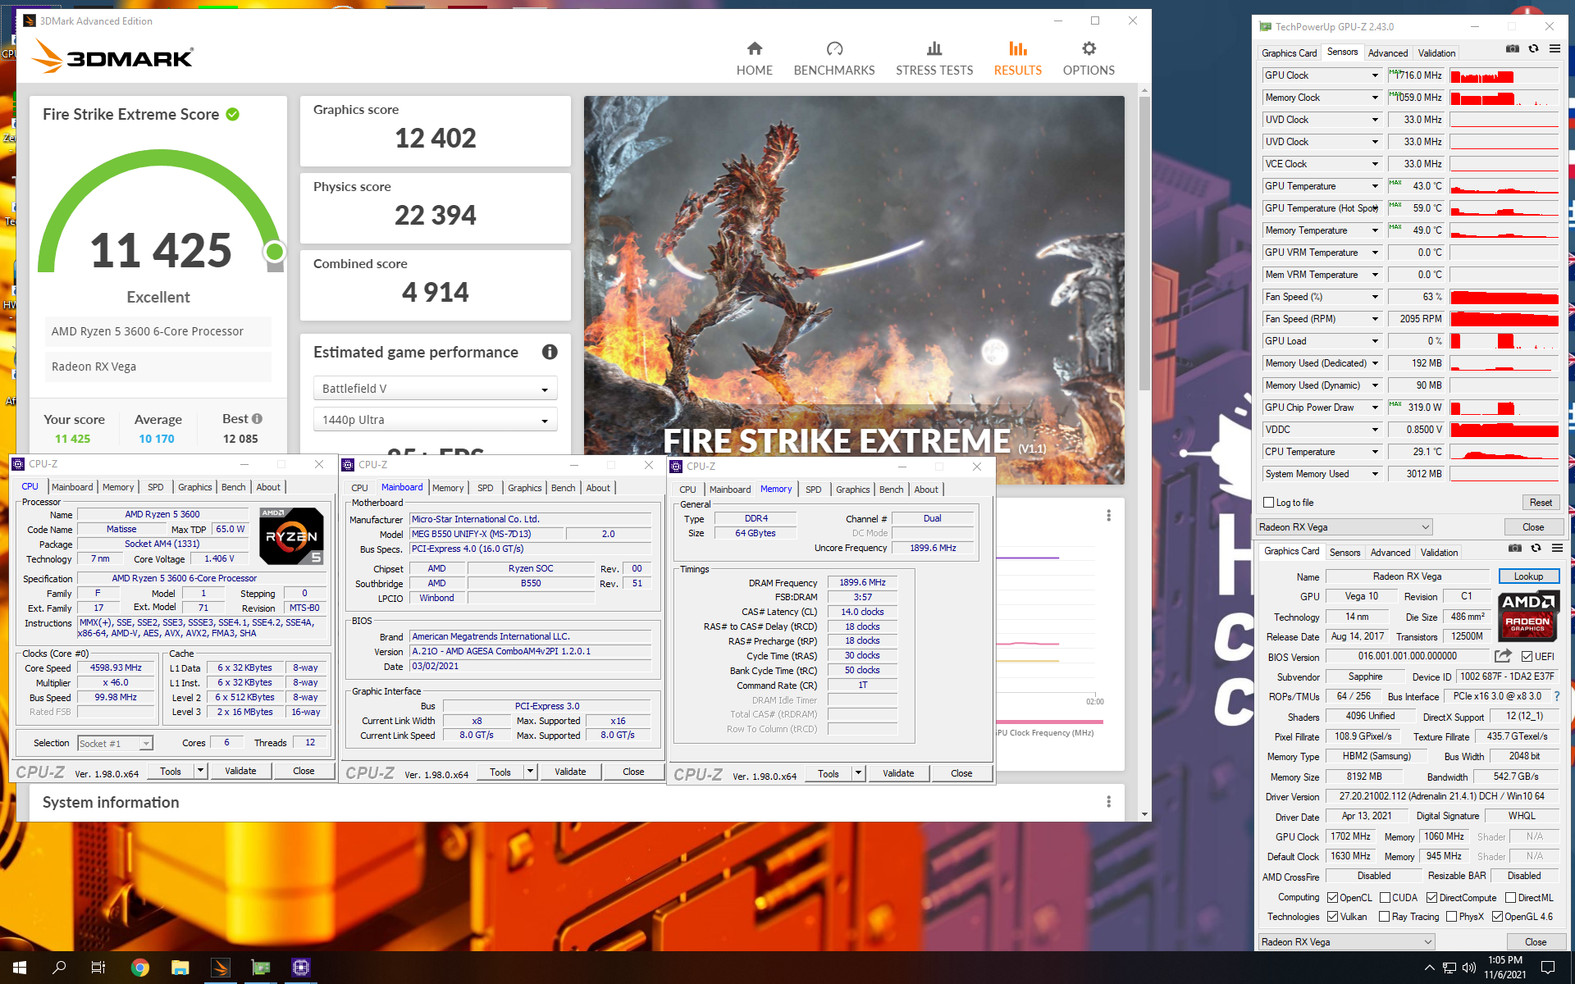Toggle CUDA checkbox in GPU-Z

tap(1385, 898)
